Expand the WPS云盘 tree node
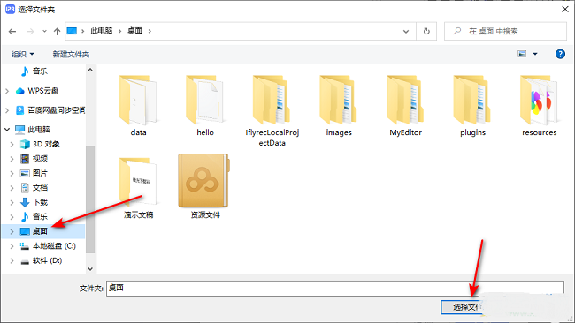Image resolution: width=575 pixels, height=323 pixels. coord(7,91)
